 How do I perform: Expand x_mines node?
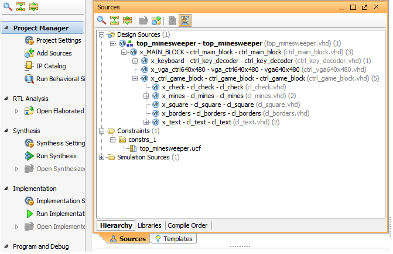146,96
